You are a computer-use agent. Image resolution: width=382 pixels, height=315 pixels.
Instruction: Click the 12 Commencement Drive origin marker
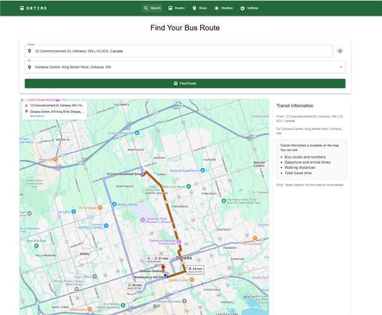[144, 174]
